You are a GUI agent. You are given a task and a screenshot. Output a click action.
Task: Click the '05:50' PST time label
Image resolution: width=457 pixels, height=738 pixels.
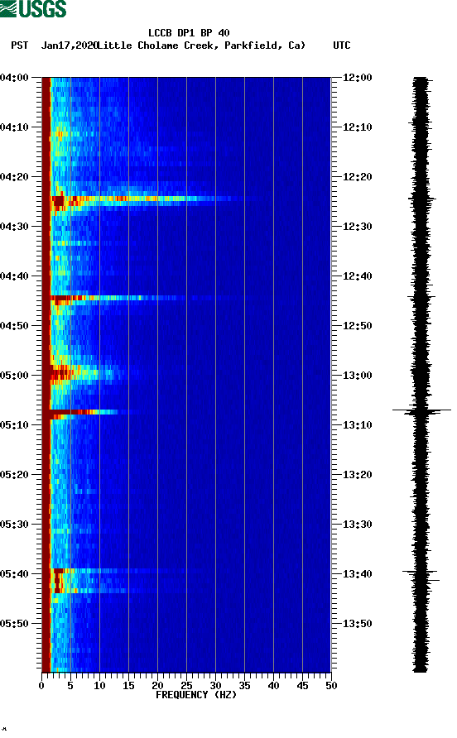[x=14, y=624]
